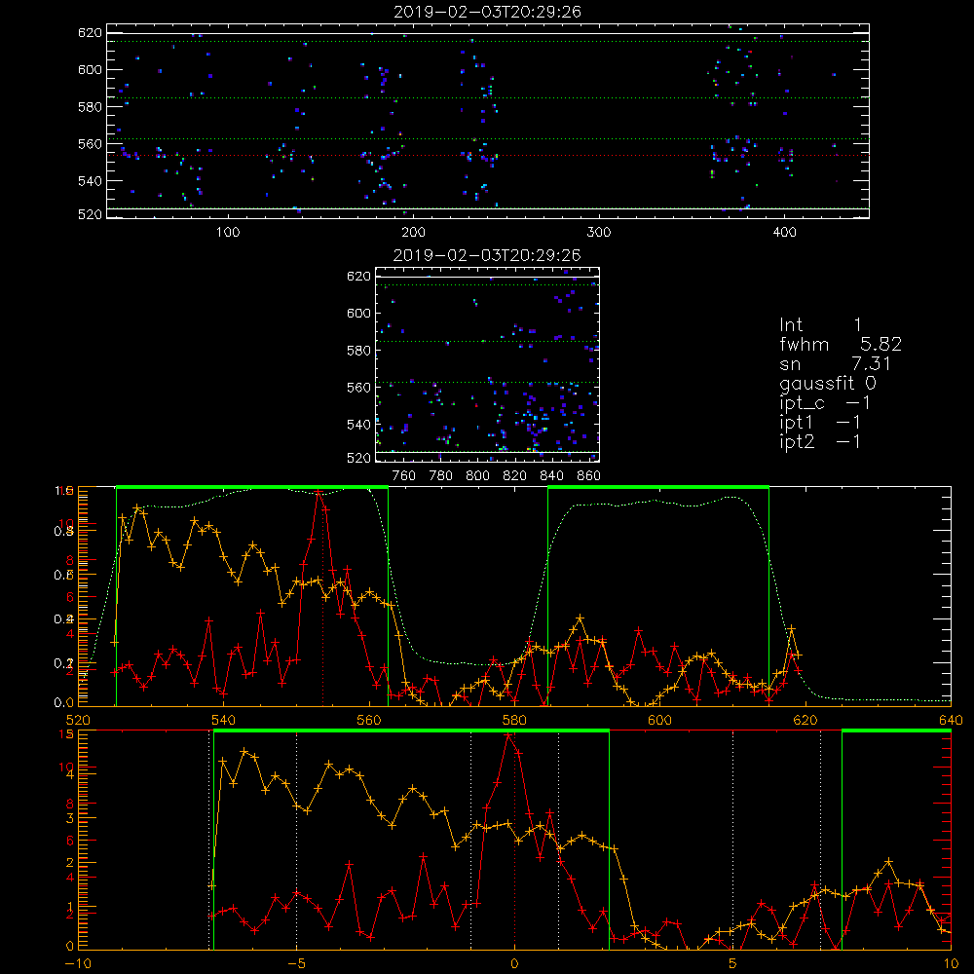Click the -10 tick label on bottom plot
Screen dimensions: 974x974
(x=78, y=963)
